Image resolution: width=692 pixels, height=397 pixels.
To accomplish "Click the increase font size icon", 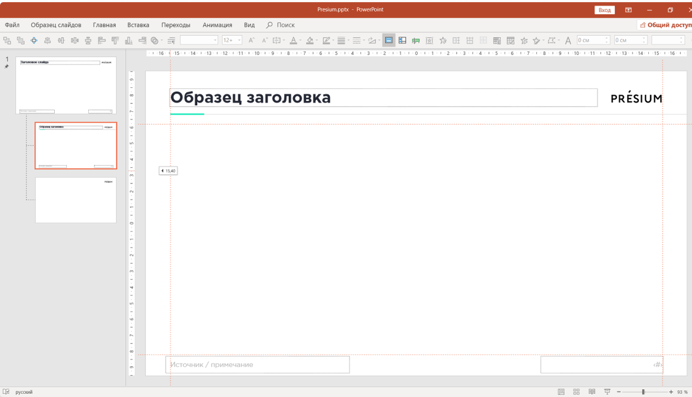I will click(x=251, y=40).
